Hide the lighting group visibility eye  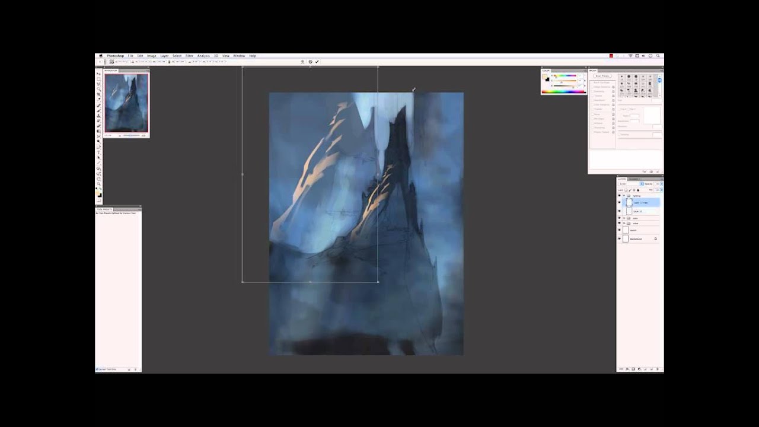coord(620,196)
